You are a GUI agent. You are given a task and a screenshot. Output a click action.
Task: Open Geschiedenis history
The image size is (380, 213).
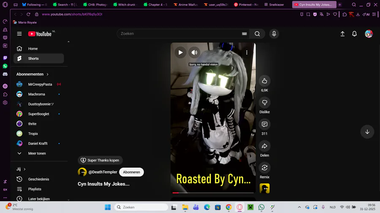tap(39, 179)
